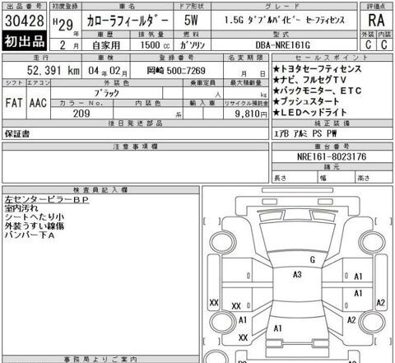This screenshot has width=395, height=363.
Task: Select the 検査員記入欄 section header
Action: pyautogui.click(x=100, y=190)
